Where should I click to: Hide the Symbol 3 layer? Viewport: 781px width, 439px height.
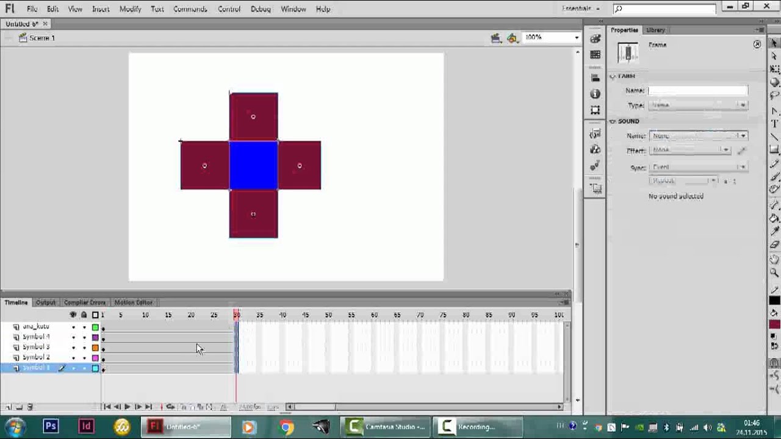point(73,348)
